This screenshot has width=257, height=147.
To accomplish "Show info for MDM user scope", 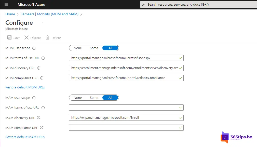I will click(x=34, y=48).
